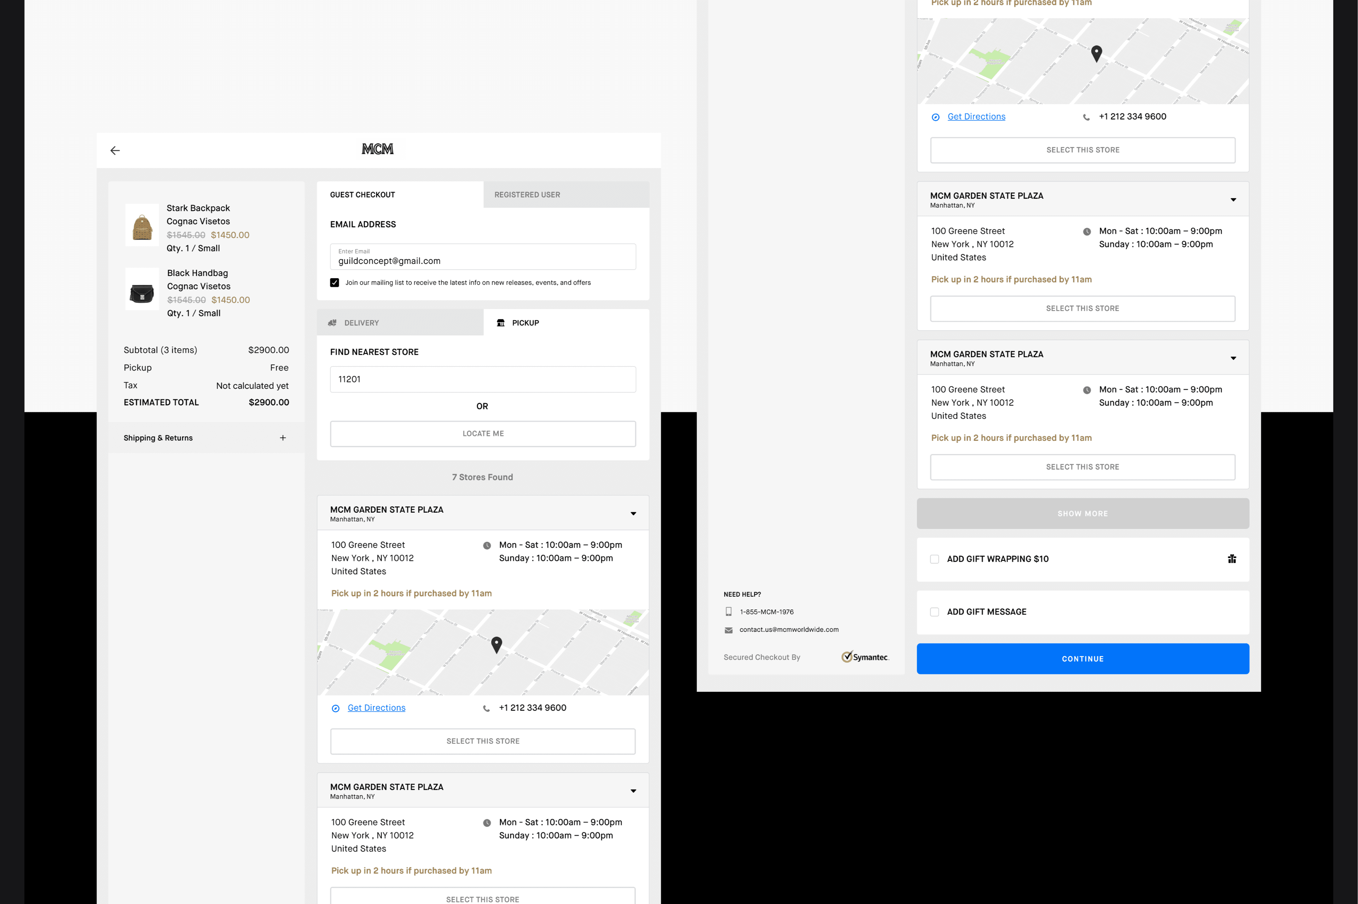Enable the Add Gift Message checkbox

pos(934,612)
